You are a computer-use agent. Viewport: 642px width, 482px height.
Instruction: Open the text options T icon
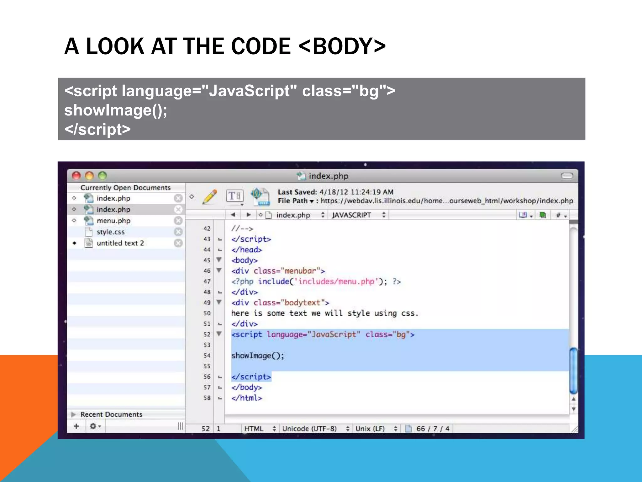pos(234,196)
